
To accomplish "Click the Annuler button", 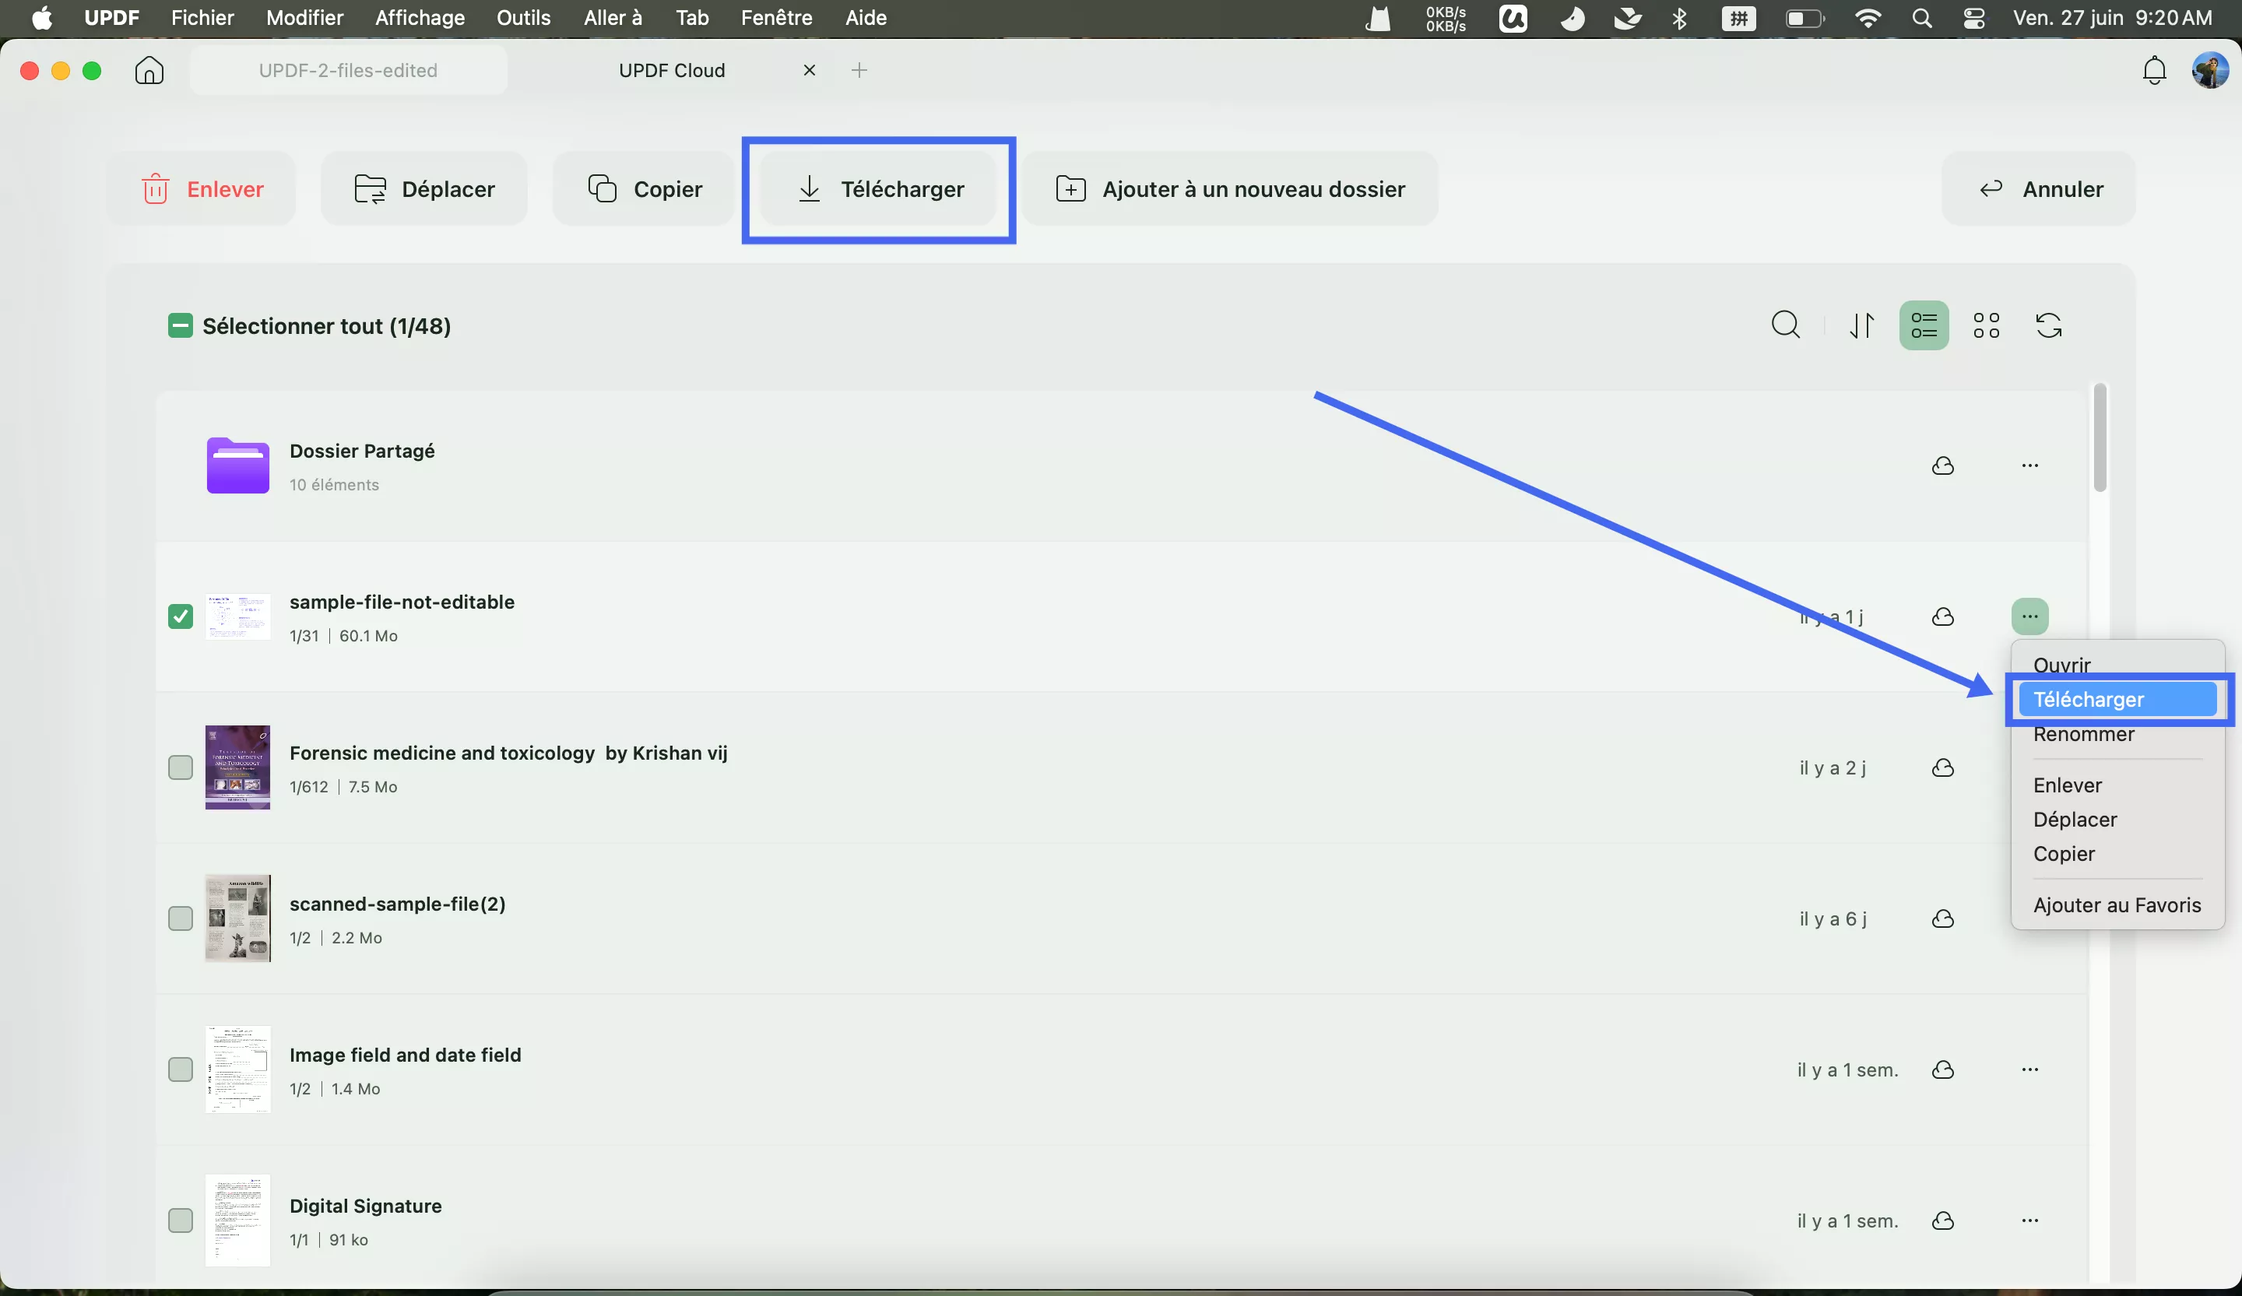I will click(x=2038, y=188).
